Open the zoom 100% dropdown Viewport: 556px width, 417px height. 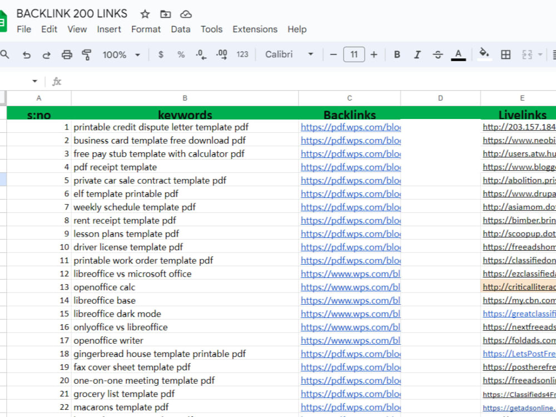(x=121, y=54)
